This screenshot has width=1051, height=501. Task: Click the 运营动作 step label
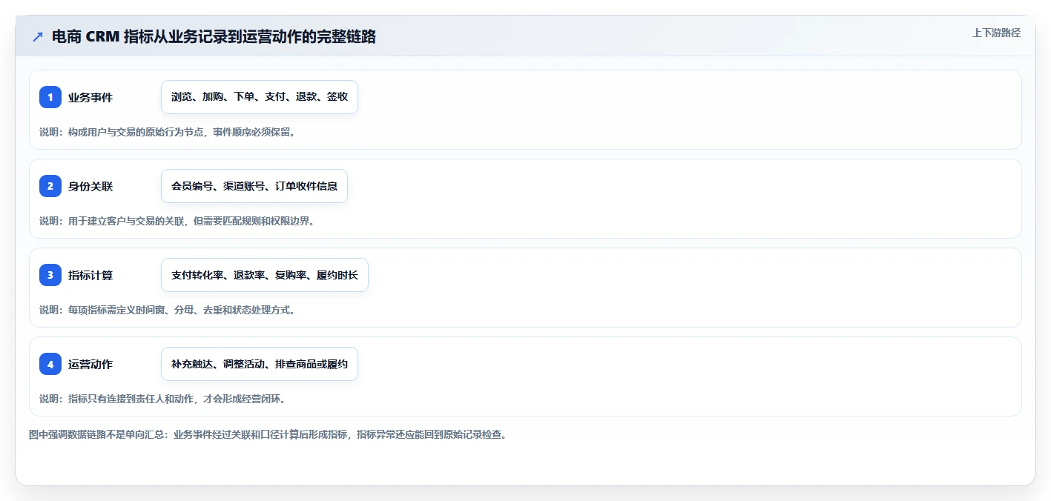(90, 364)
